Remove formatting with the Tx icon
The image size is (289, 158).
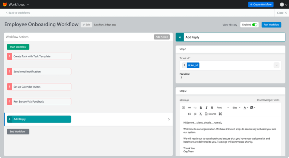coord(201,114)
